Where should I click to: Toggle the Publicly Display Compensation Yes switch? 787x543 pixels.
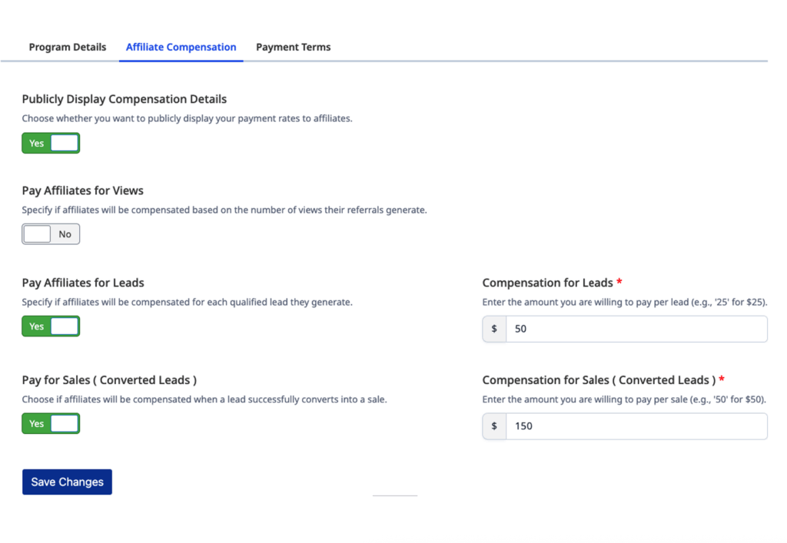[x=51, y=143]
